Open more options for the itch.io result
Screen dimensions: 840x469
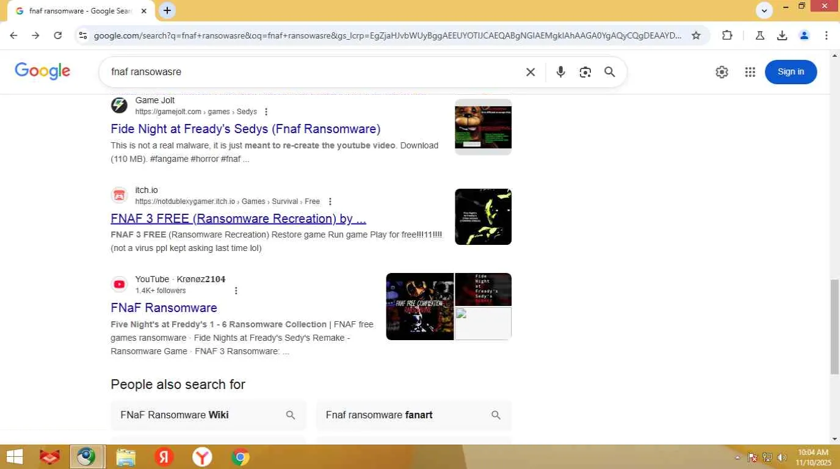click(x=330, y=202)
